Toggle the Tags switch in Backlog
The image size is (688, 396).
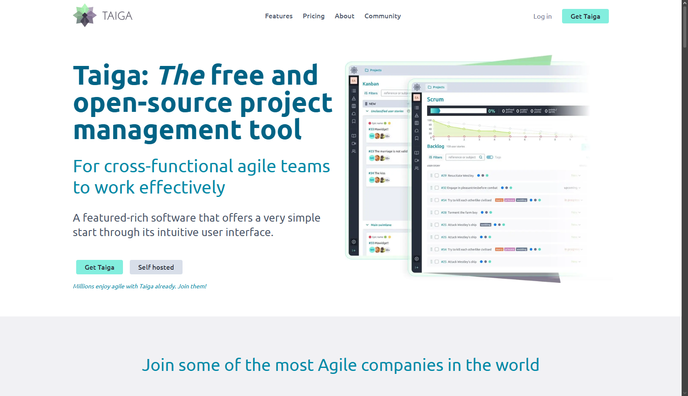490,157
